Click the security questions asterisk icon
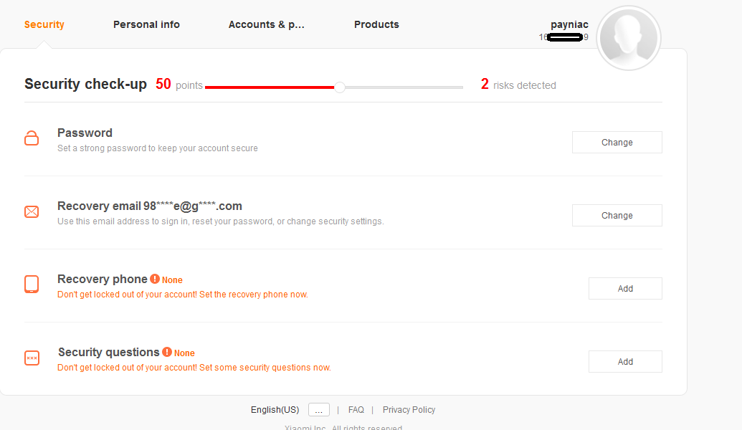Screen dimensions: 742x430 tap(32, 358)
